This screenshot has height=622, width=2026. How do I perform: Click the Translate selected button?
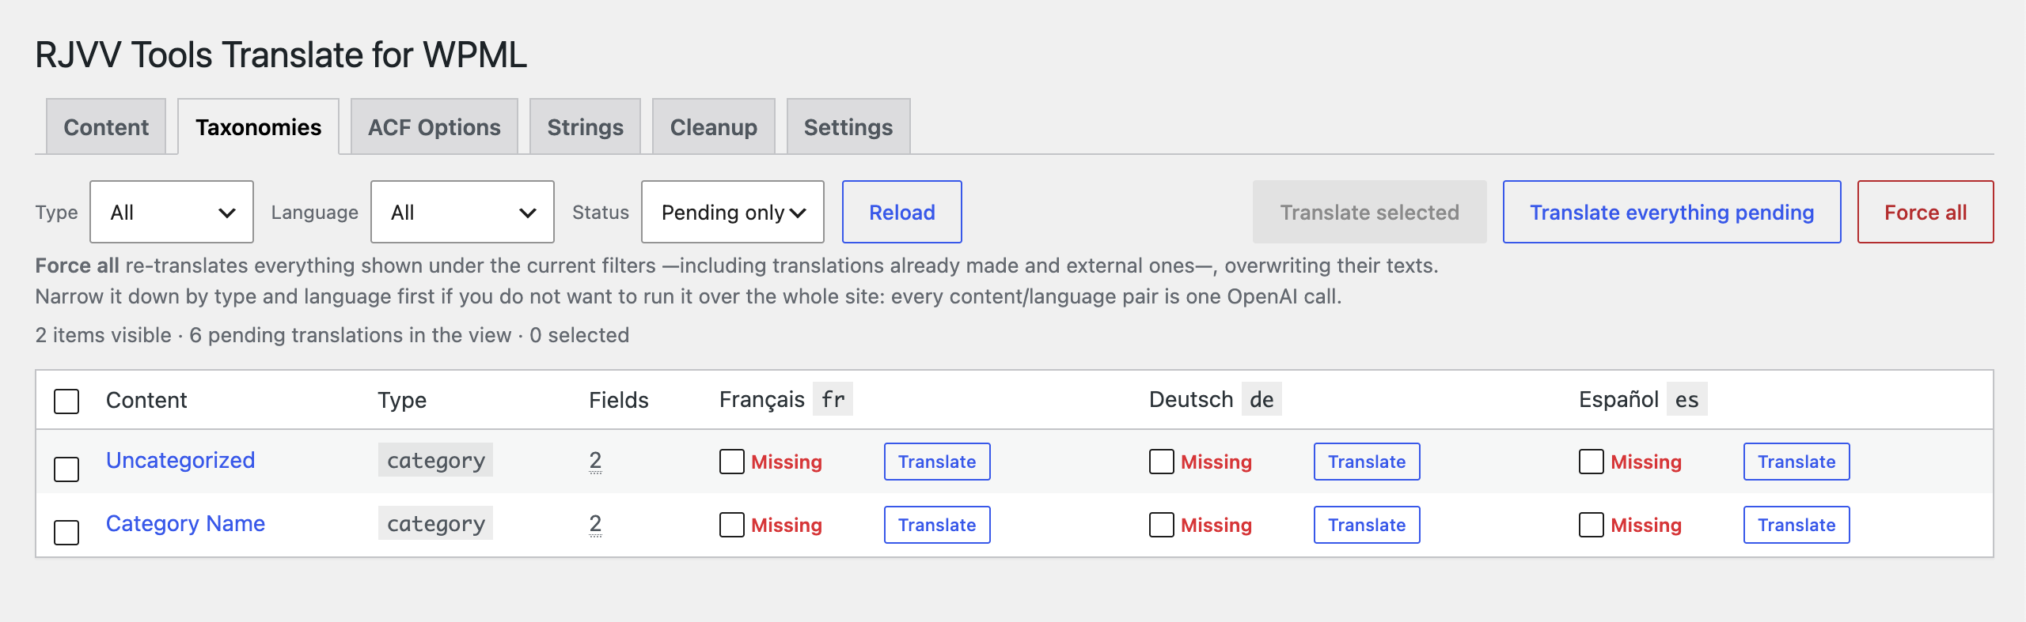tap(1369, 212)
